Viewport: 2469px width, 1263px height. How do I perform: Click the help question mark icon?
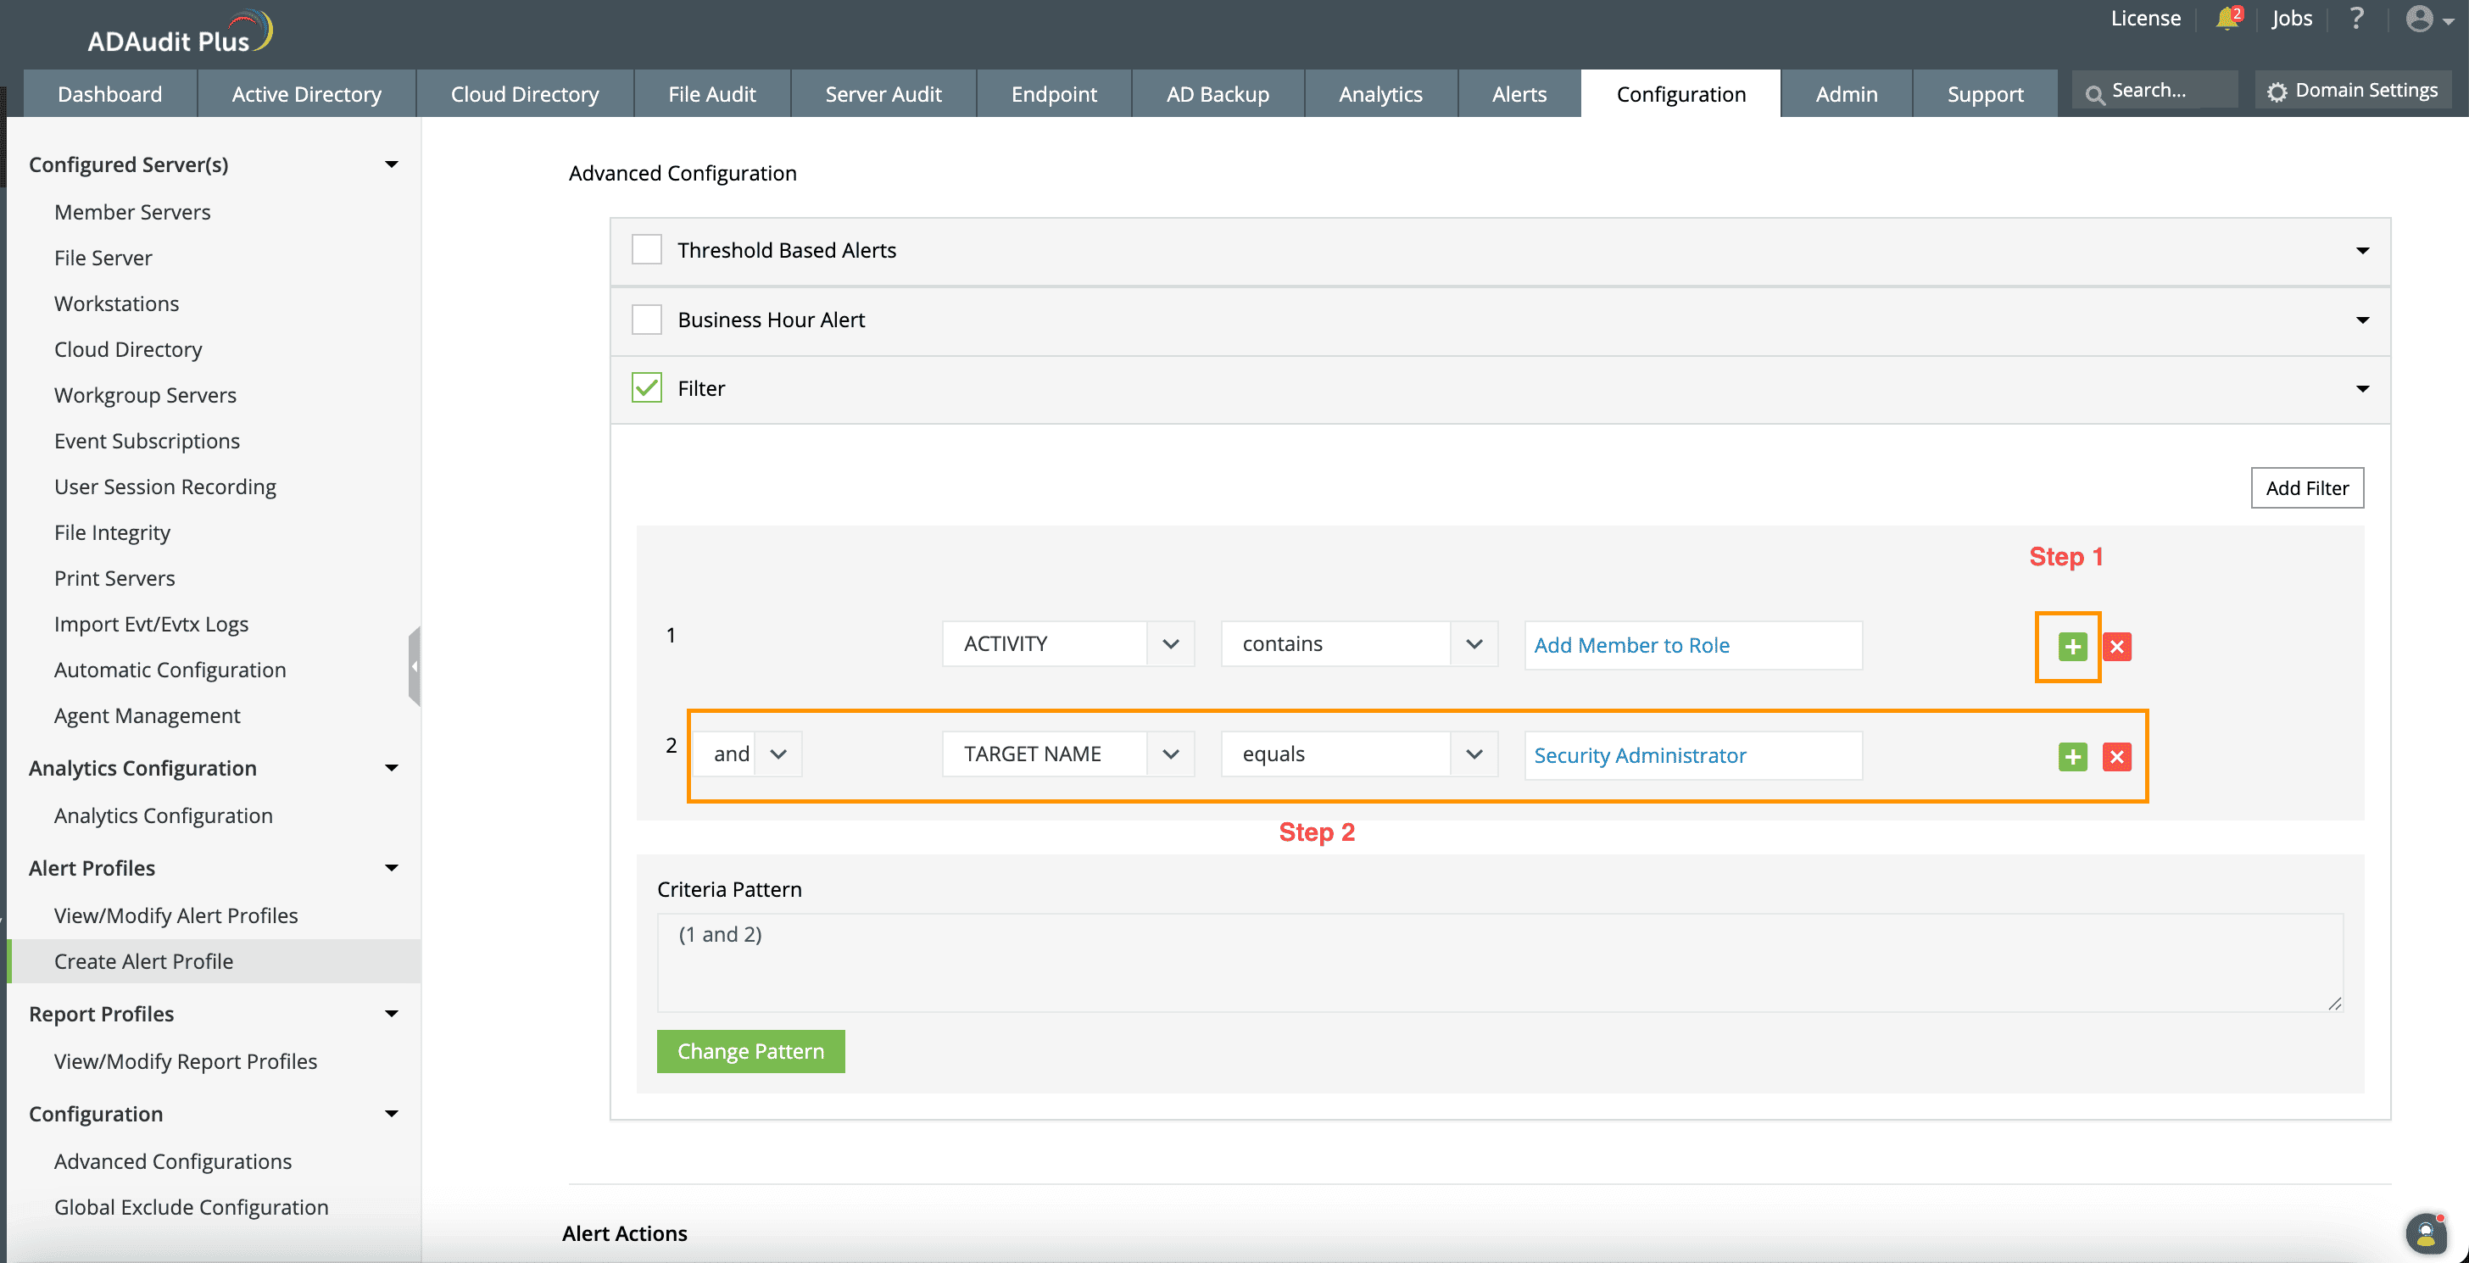[2356, 19]
